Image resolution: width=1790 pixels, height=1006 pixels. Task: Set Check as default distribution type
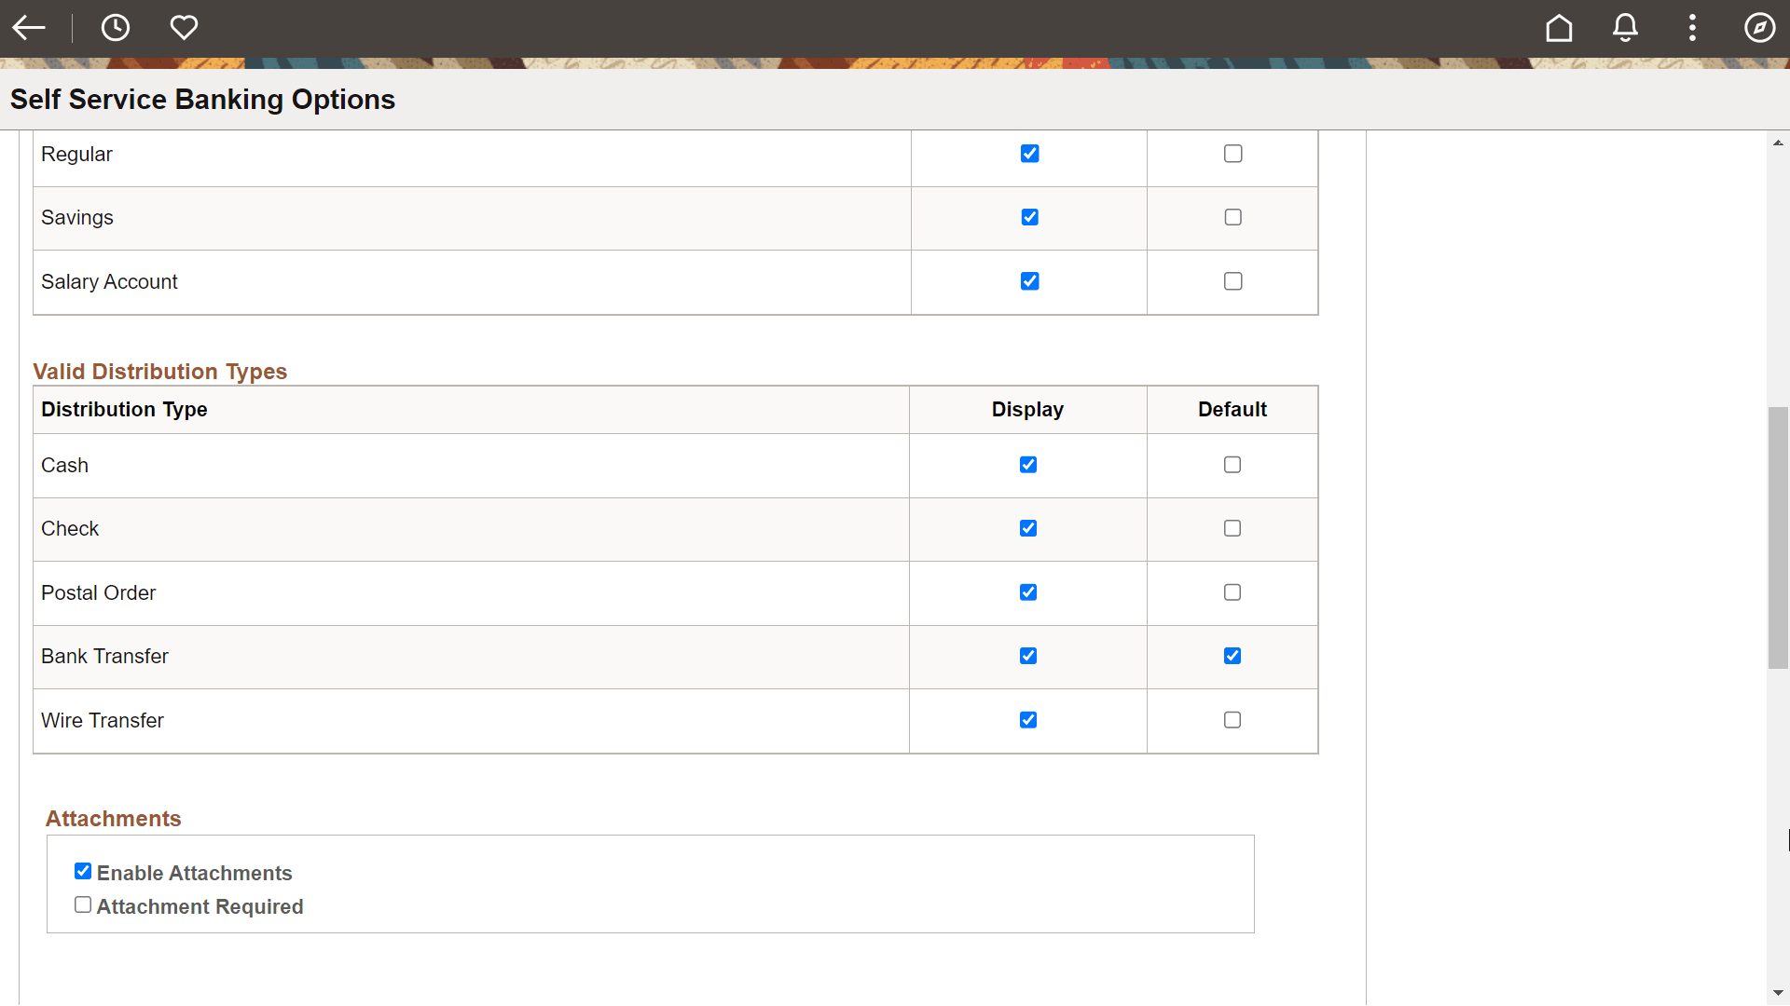click(1232, 528)
